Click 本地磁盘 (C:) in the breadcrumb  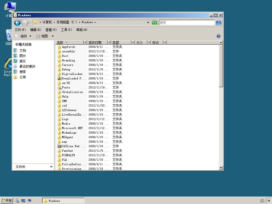(x=67, y=22)
